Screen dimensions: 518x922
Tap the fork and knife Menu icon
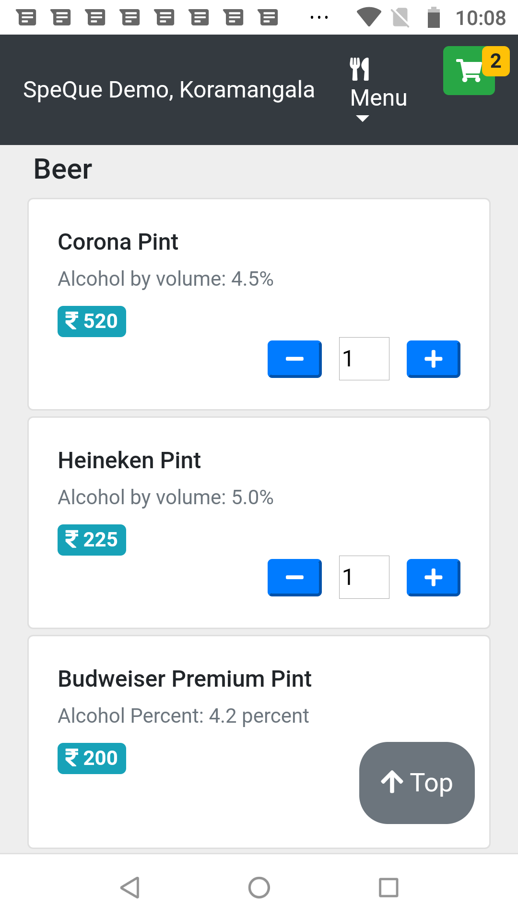[359, 69]
